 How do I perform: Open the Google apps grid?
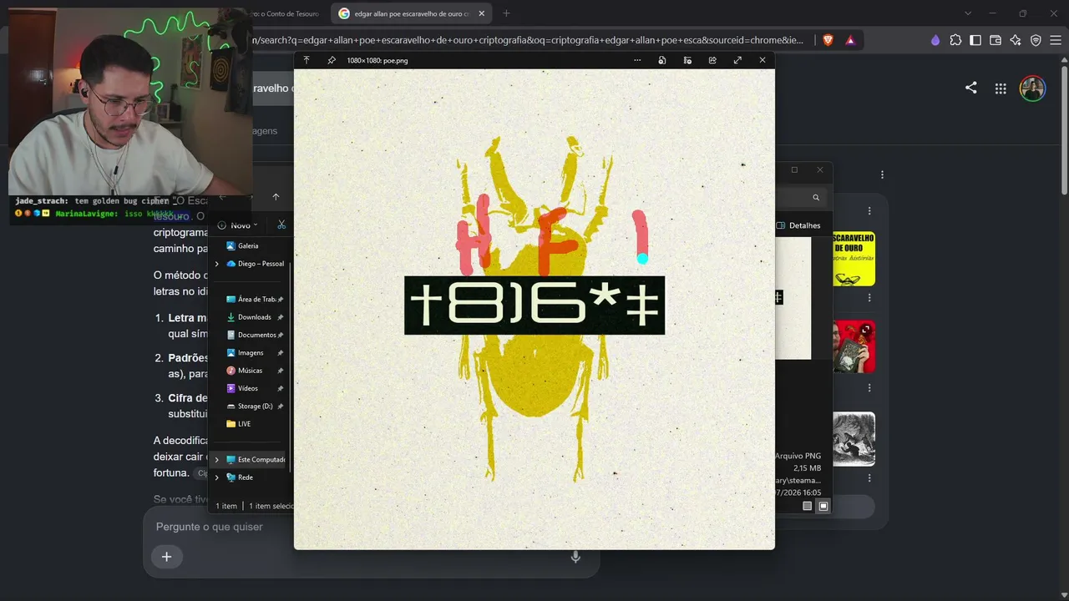pyautogui.click(x=1001, y=88)
